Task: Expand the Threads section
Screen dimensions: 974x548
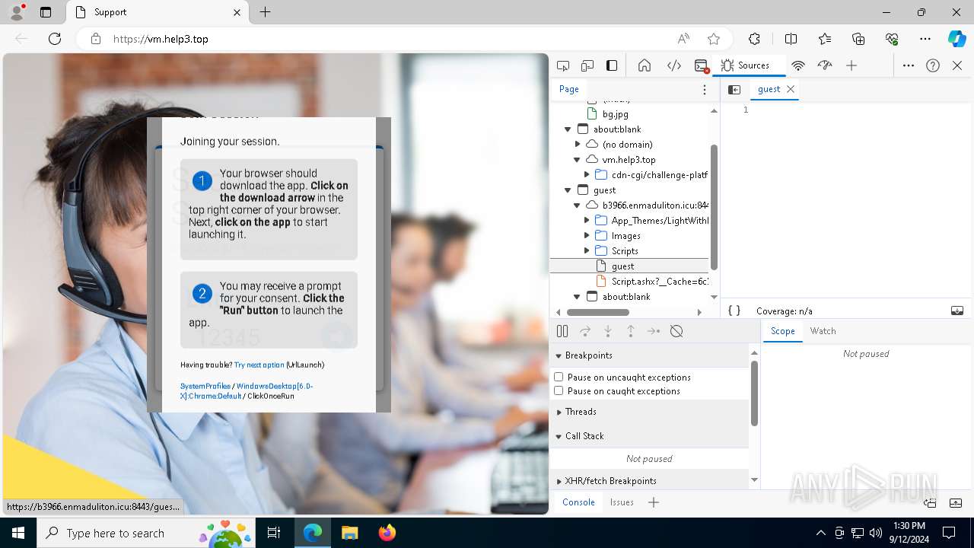Action: coord(559,412)
